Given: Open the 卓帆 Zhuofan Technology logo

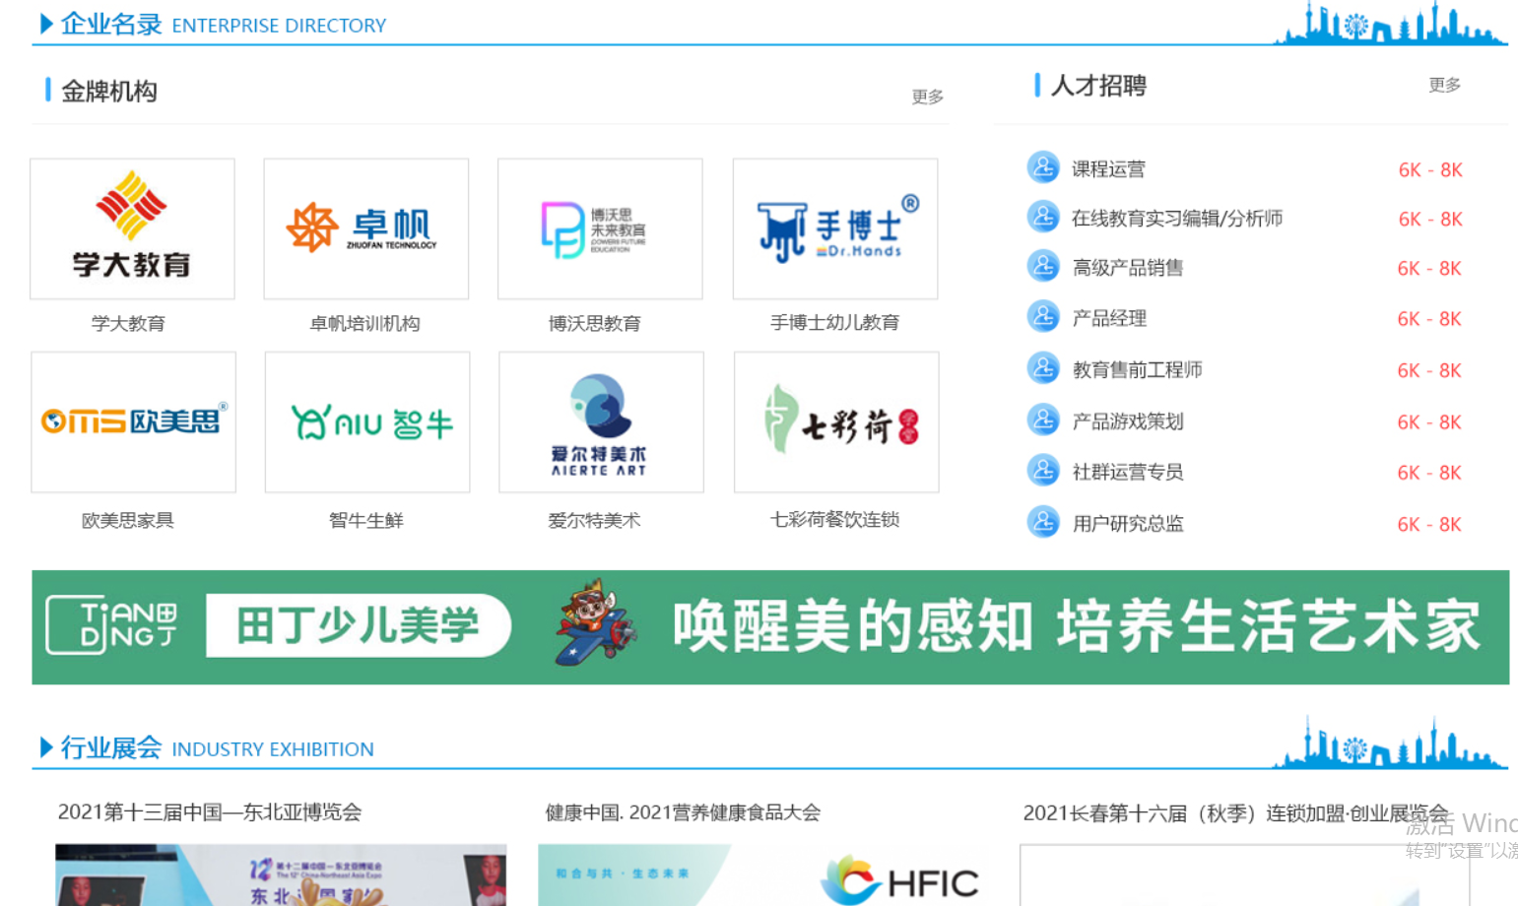Looking at the screenshot, I should coord(365,228).
